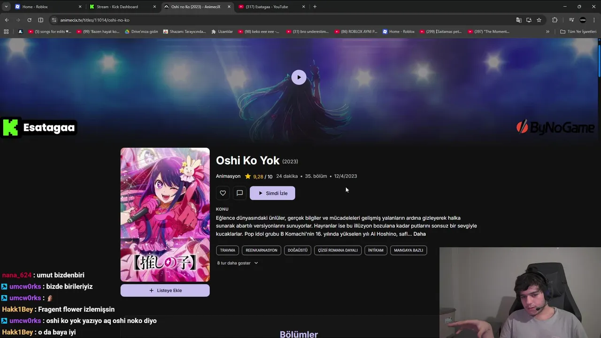Select the DOĞAÜSTÜ genre tag
Viewport: 601px width, 338px height.
[297, 250]
